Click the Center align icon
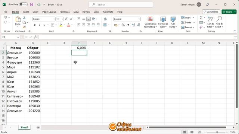239x134 pixels. coord(84,25)
